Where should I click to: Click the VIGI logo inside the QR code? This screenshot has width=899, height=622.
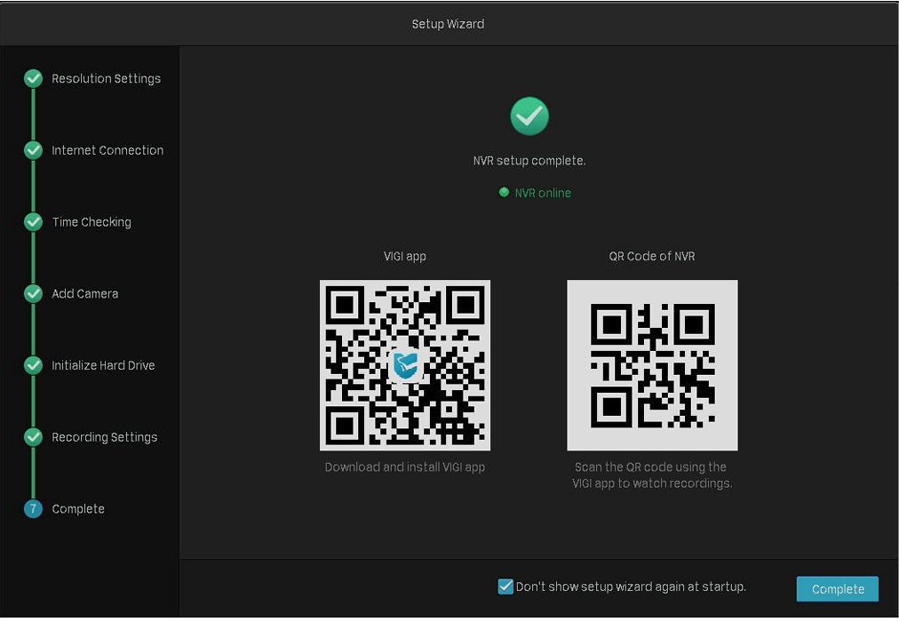click(x=405, y=365)
